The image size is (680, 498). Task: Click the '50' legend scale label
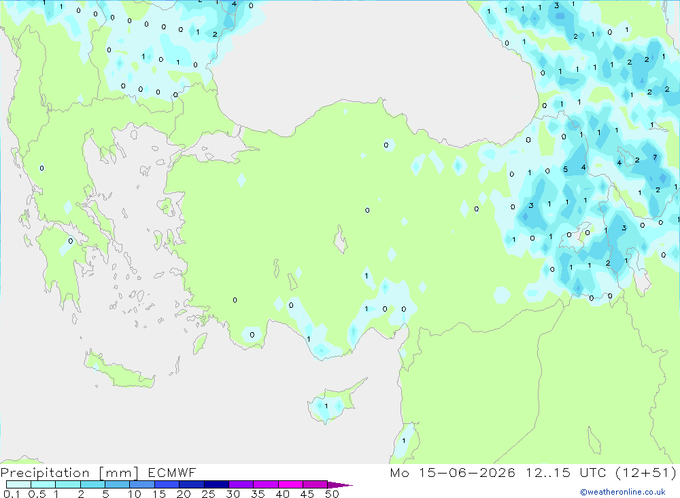point(333,494)
